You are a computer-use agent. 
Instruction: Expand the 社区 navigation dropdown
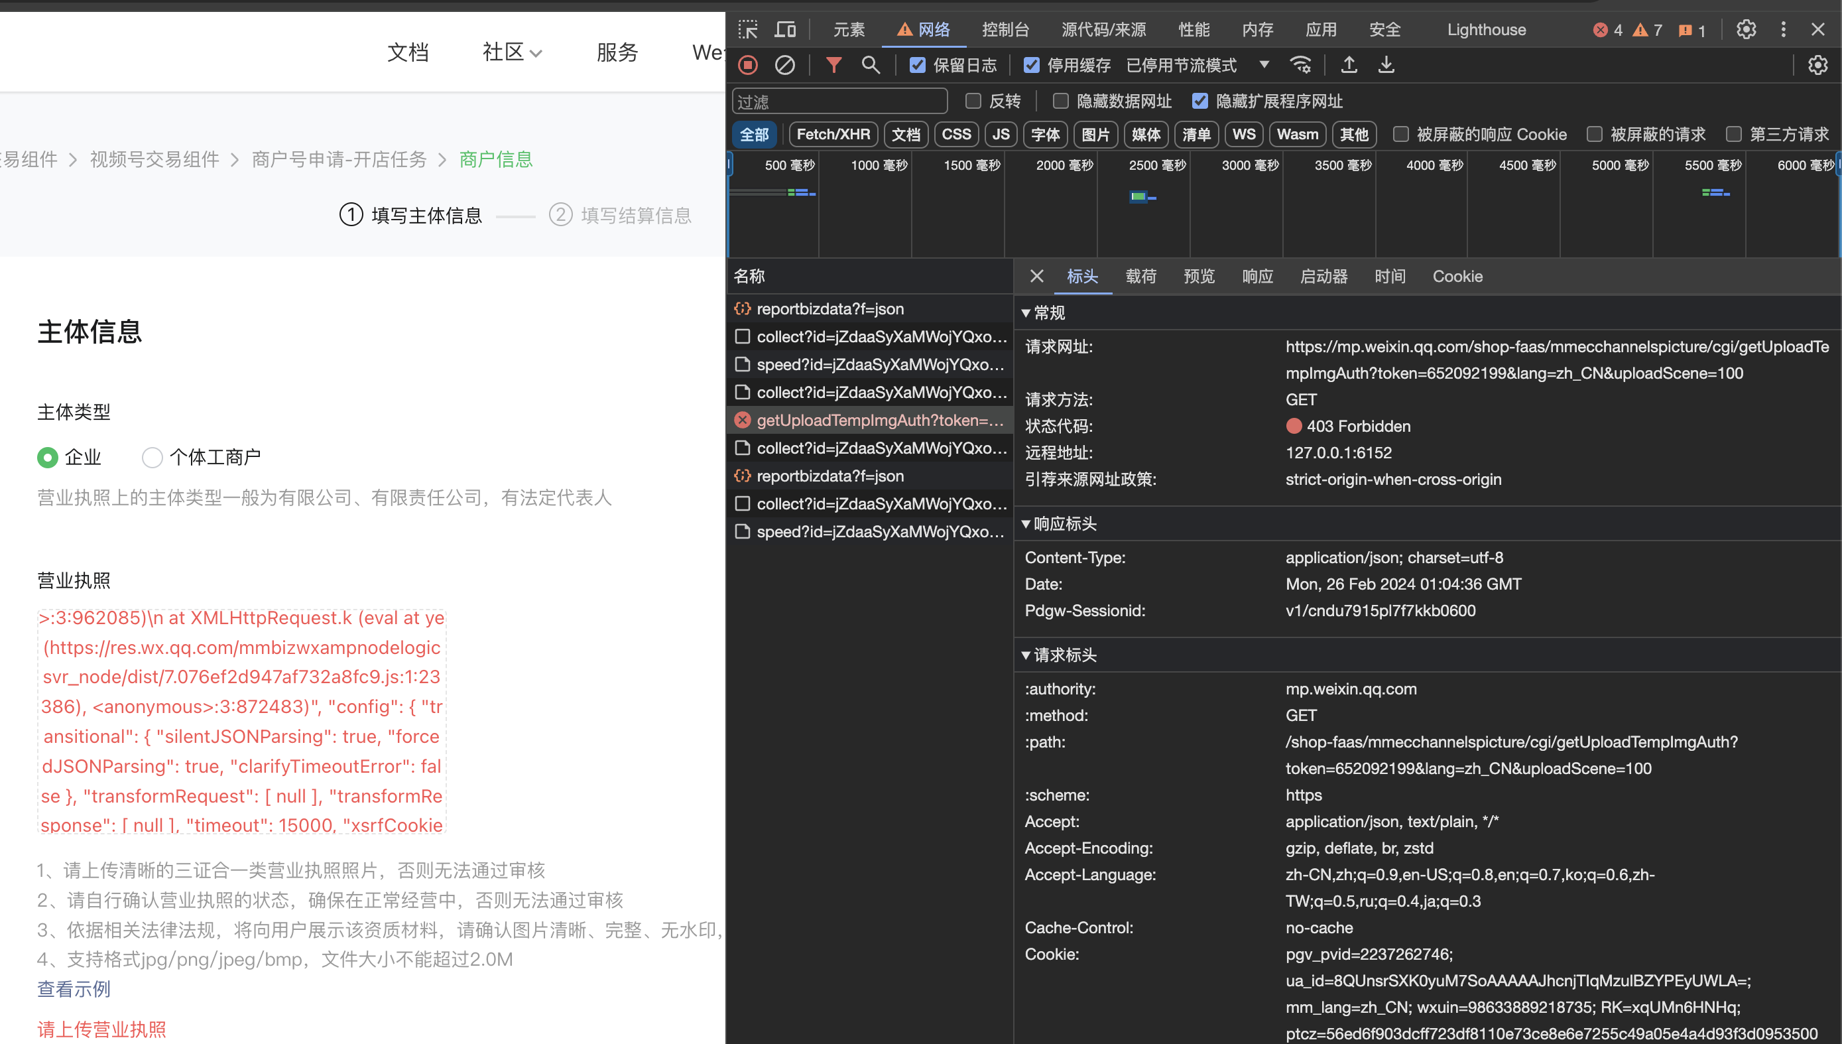(512, 52)
